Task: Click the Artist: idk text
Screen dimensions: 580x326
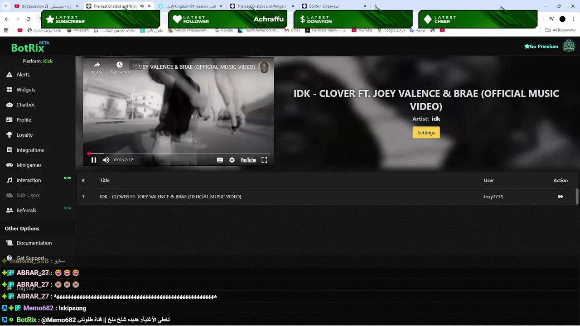Action: click(426, 119)
